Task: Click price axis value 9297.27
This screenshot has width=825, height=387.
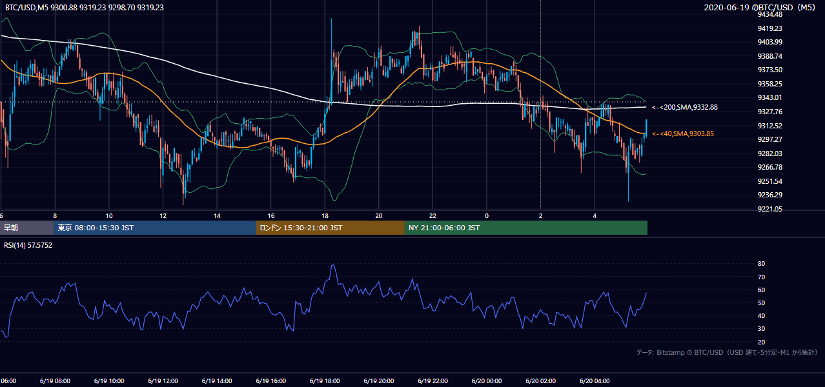Action: [x=770, y=139]
